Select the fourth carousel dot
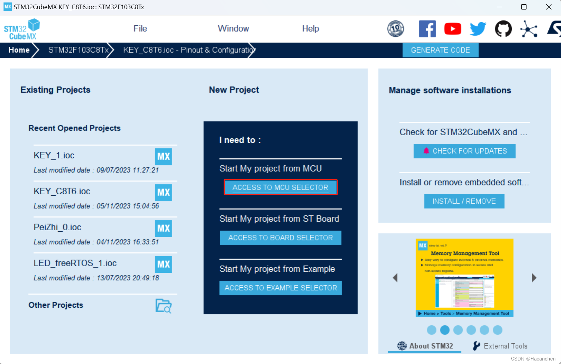This screenshot has width=561, height=364. click(471, 330)
